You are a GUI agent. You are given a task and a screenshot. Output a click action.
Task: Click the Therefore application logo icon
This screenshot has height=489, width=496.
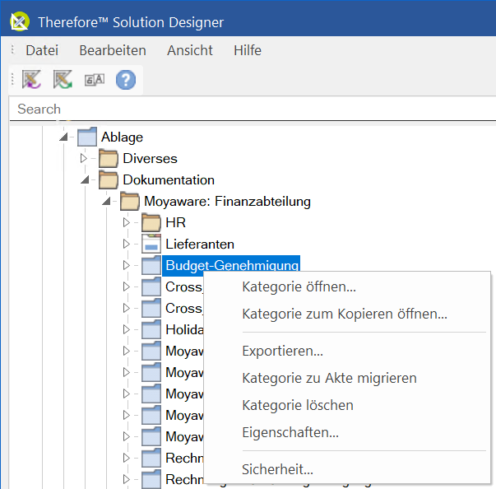(x=20, y=21)
